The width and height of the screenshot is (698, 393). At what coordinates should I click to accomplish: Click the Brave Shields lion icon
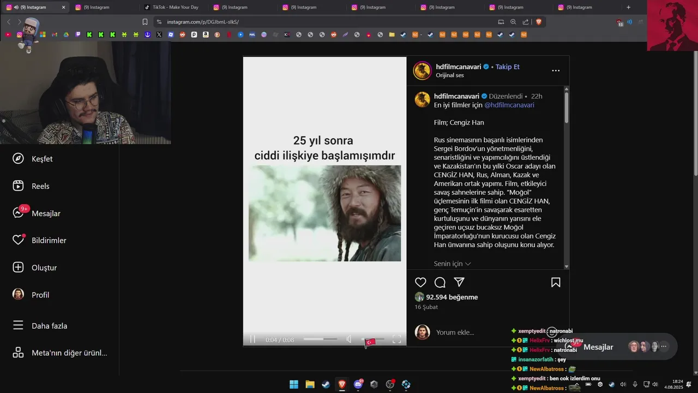click(539, 22)
